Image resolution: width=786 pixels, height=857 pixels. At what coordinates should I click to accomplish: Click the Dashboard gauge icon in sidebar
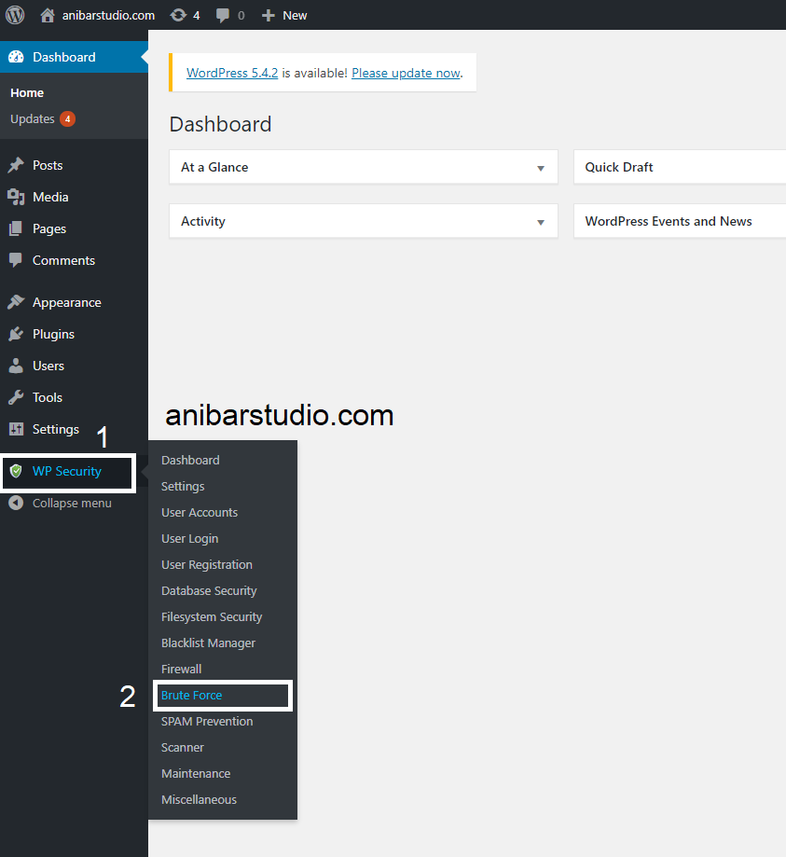[x=17, y=57]
